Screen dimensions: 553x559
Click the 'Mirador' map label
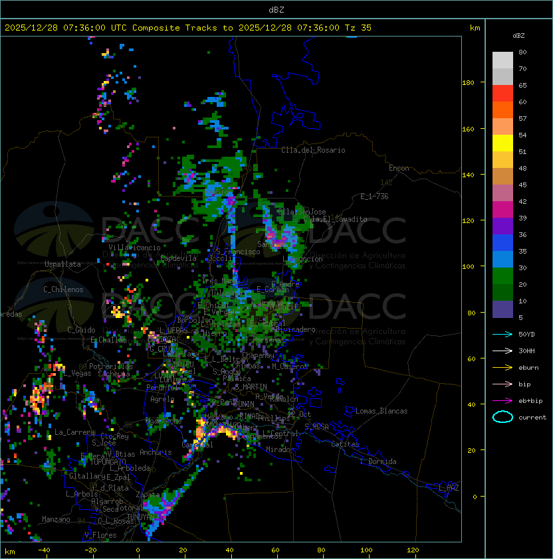tap(280, 449)
